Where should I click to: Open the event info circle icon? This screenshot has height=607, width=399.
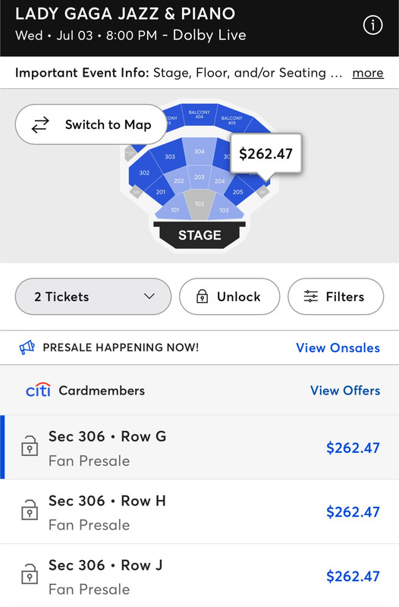pyautogui.click(x=372, y=26)
